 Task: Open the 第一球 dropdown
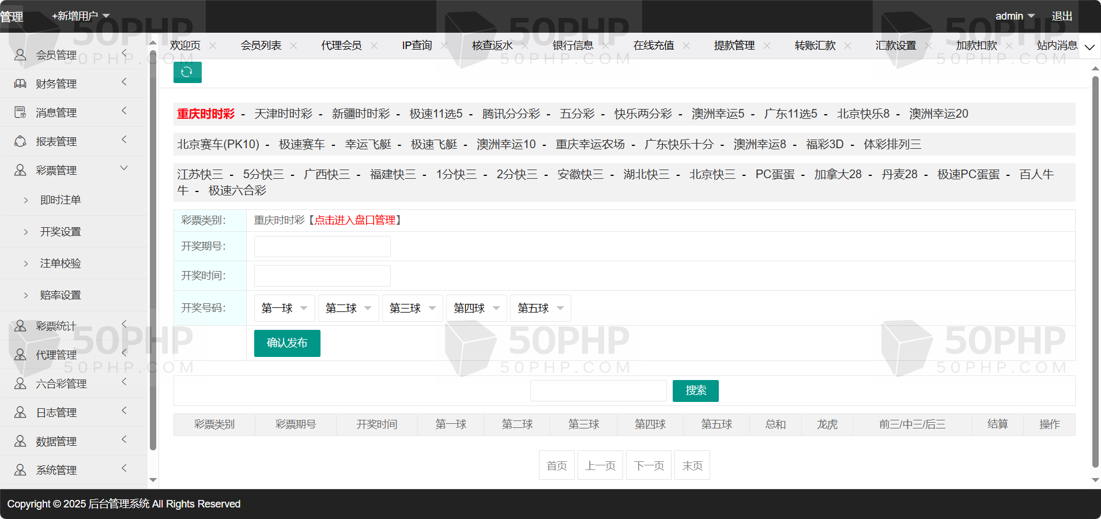coord(284,308)
